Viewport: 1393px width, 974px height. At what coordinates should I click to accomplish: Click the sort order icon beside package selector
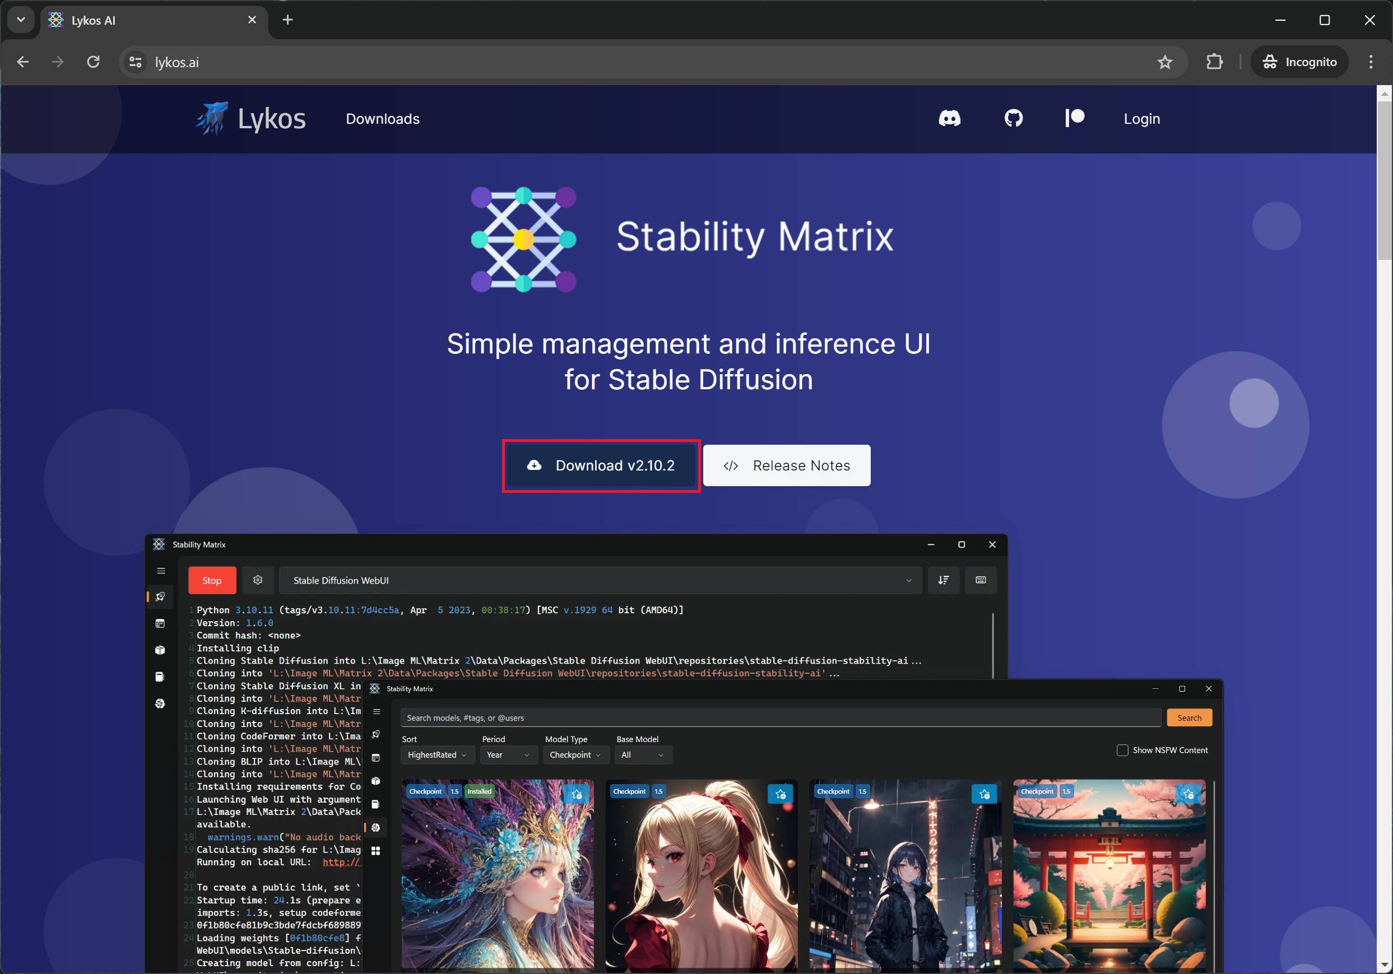click(x=944, y=580)
